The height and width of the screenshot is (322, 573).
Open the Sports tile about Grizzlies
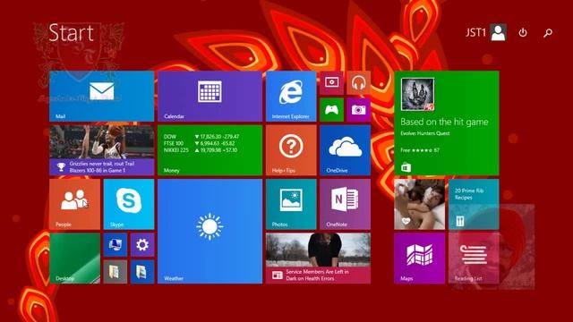click(x=101, y=150)
